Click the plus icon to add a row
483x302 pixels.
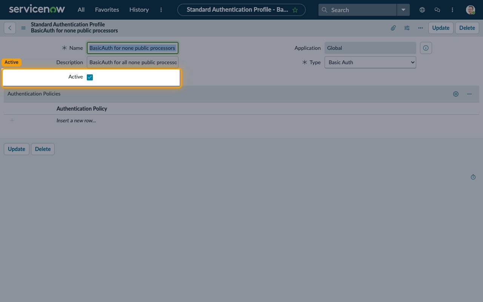12,120
